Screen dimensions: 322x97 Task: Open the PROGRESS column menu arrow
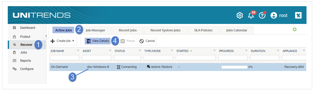246,51
